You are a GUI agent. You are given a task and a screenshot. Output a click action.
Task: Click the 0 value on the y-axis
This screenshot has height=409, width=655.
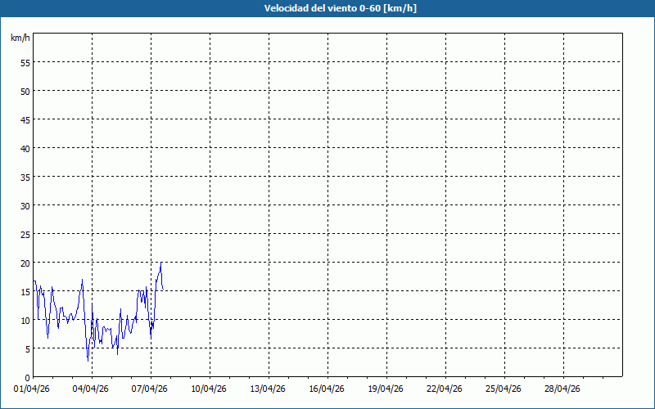coord(28,376)
